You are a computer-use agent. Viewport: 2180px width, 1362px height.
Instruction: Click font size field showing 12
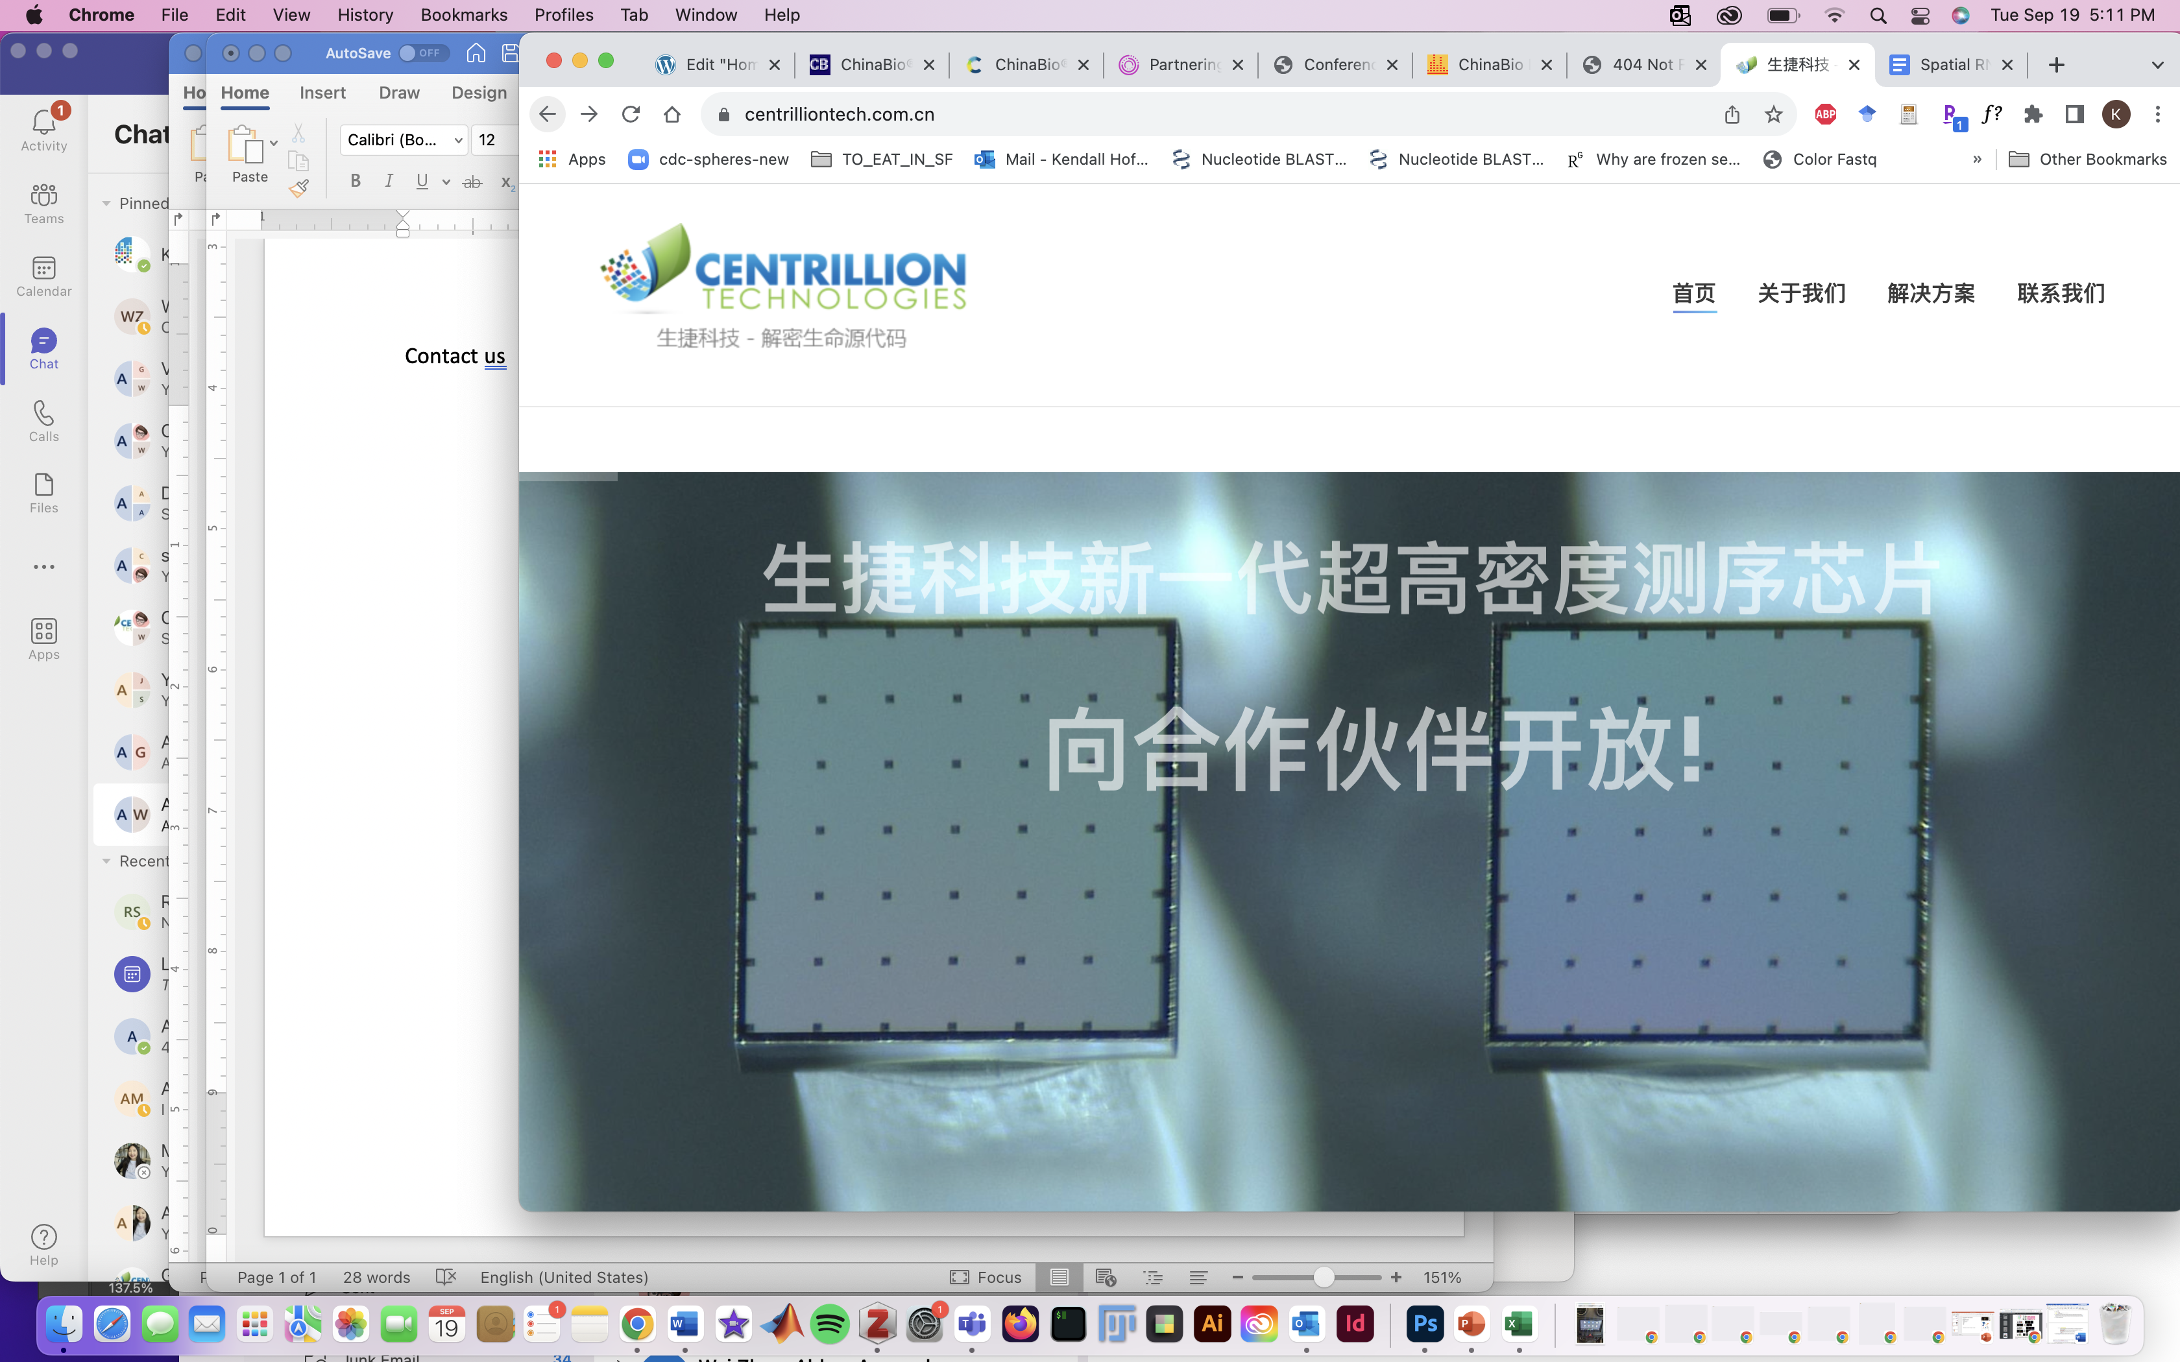[x=494, y=139]
